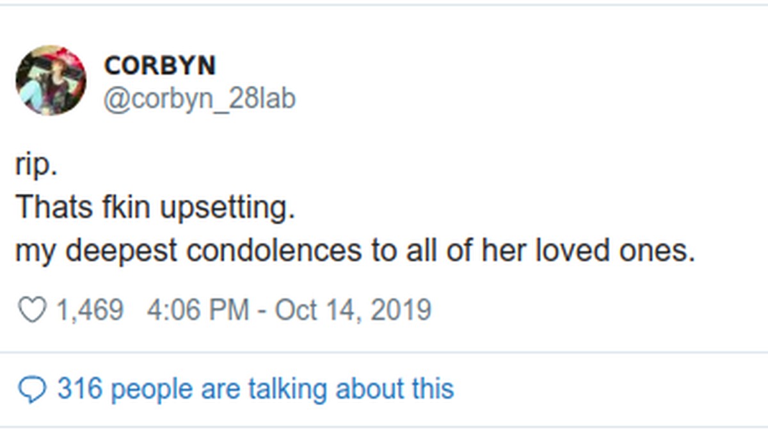Click the number 316 in the conversation link
This screenshot has width=768, height=430.
pyautogui.click(x=80, y=389)
